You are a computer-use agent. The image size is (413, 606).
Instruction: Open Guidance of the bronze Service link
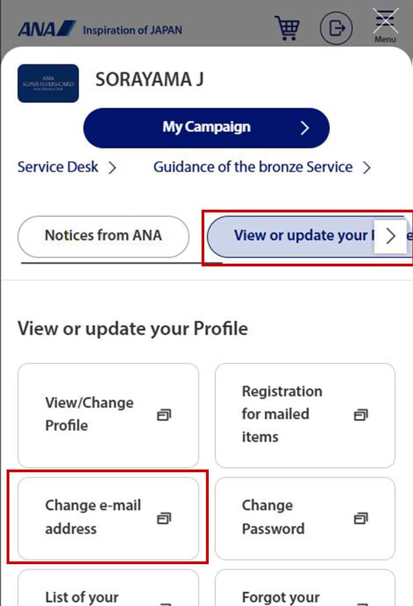coord(253,167)
